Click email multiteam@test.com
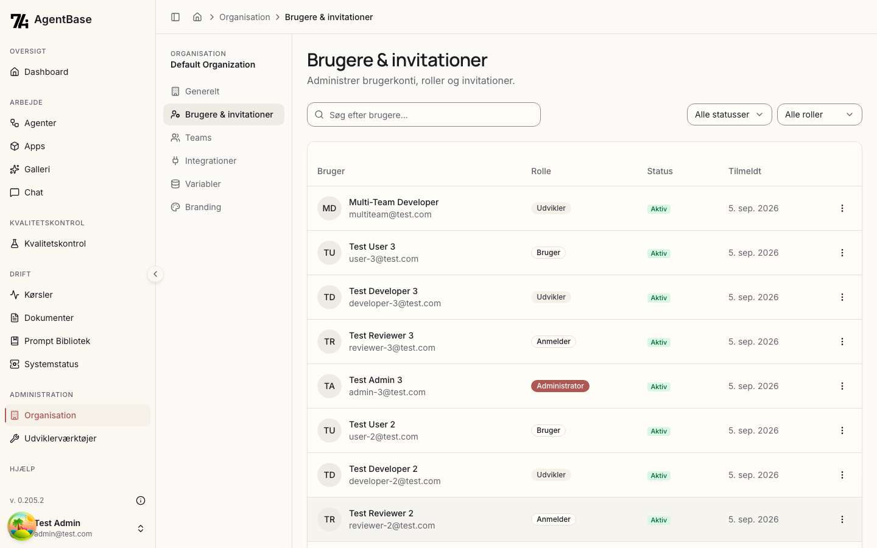This screenshot has height=548, width=877. pos(390,214)
